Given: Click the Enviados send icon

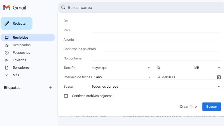Looking at the screenshot, I should [6, 60].
